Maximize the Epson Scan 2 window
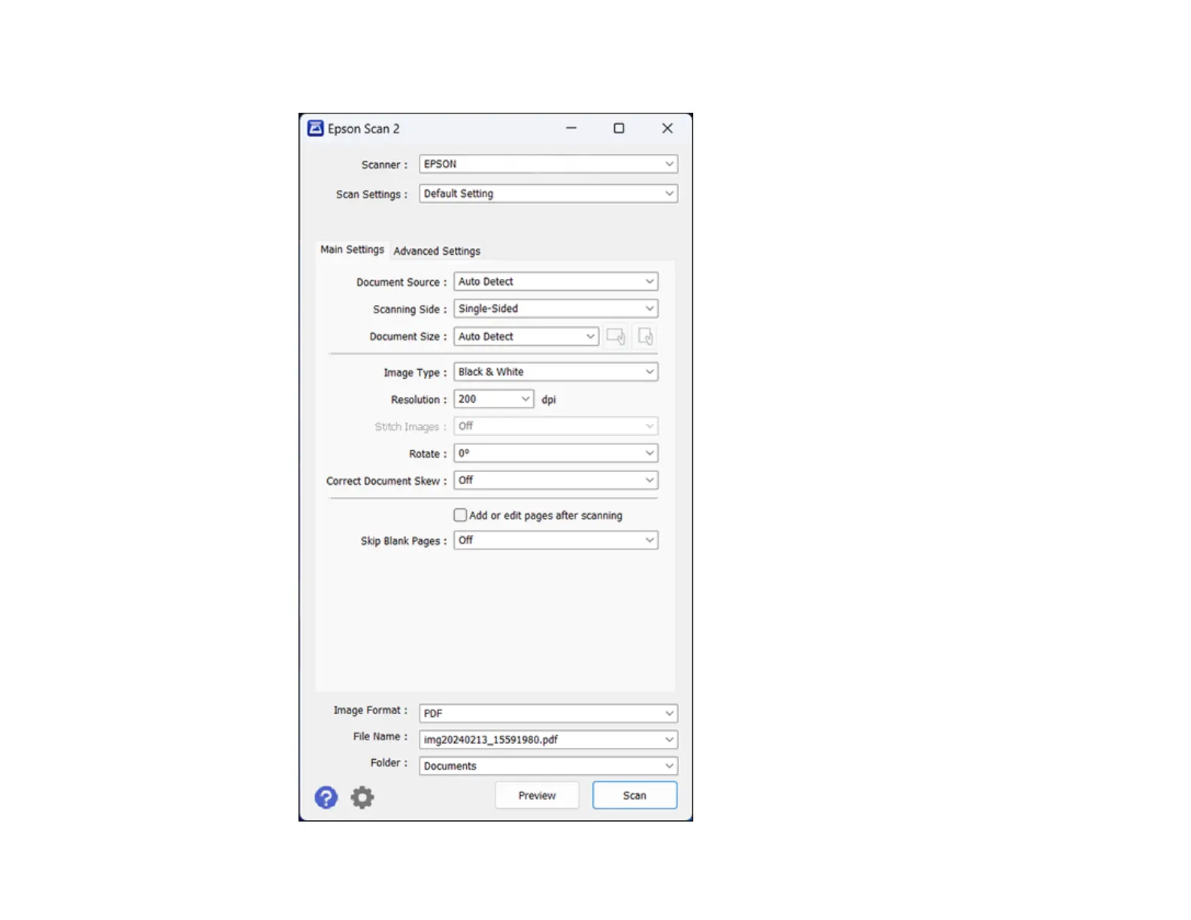This screenshot has width=1191, height=920. (x=619, y=129)
